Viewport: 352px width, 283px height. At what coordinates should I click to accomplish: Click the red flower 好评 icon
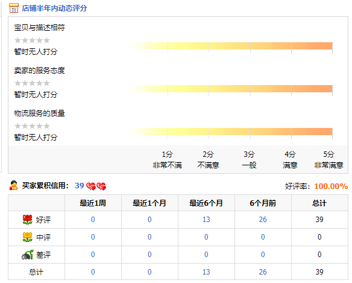(x=27, y=220)
